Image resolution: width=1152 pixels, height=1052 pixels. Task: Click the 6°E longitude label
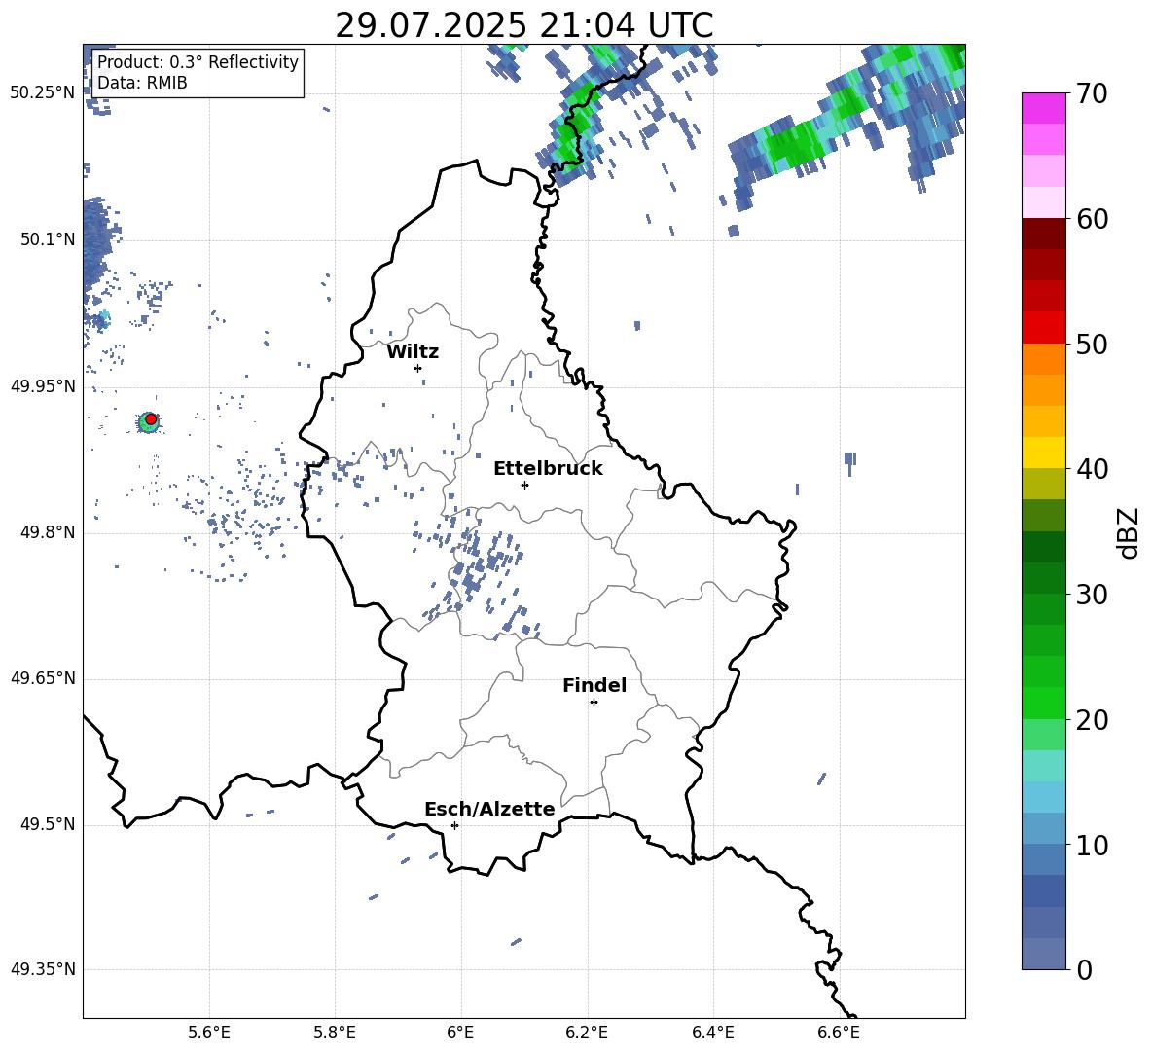pyautogui.click(x=460, y=1033)
